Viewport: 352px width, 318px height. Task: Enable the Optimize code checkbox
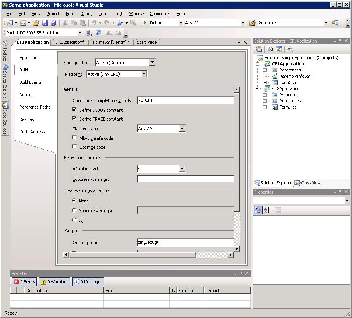(x=75, y=147)
